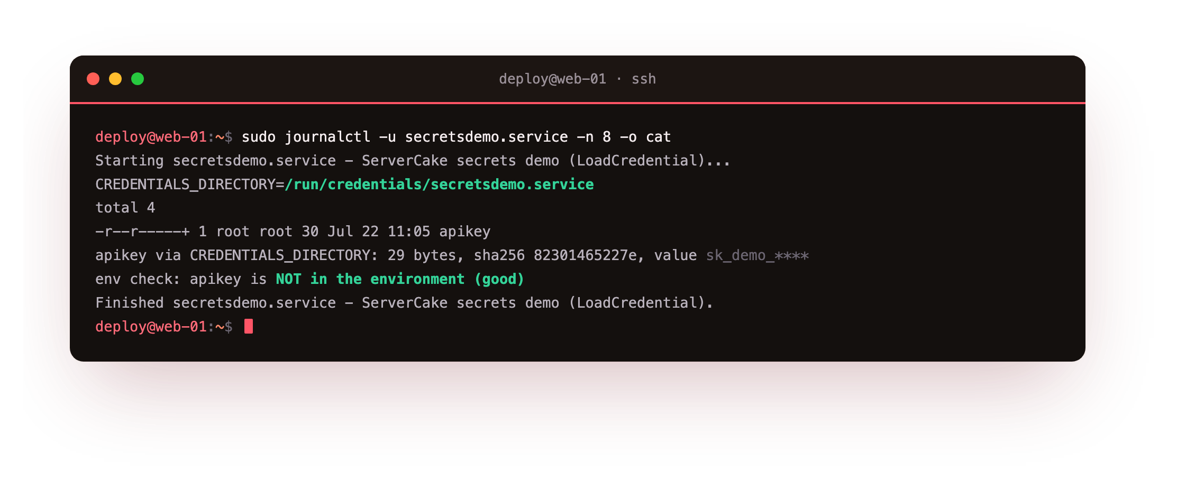Screen dimensions: 1177x489
Task: Click the first 'deploy@web-01:~$' prompt
Action: (164, 137)
